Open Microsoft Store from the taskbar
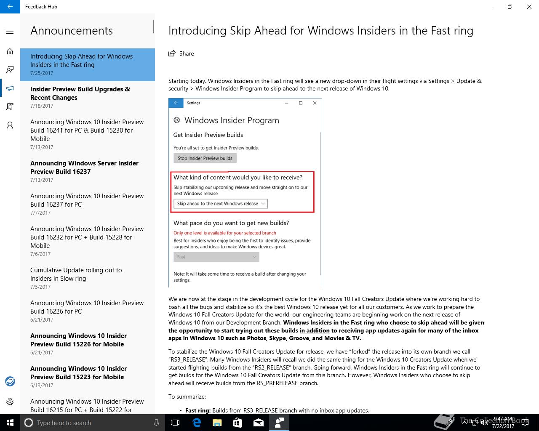 click(x=237, y=423)
